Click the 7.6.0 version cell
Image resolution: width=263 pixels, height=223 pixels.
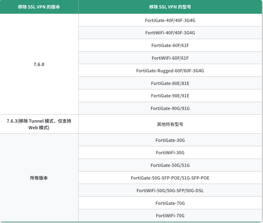point(39,64)
